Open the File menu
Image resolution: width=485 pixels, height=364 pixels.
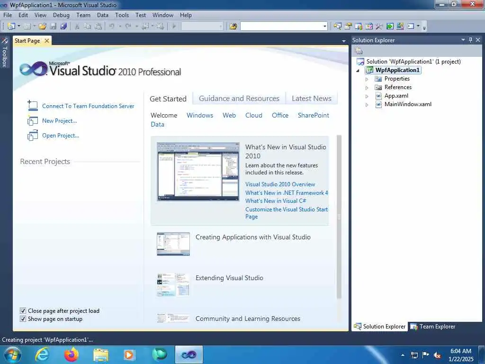8,15
